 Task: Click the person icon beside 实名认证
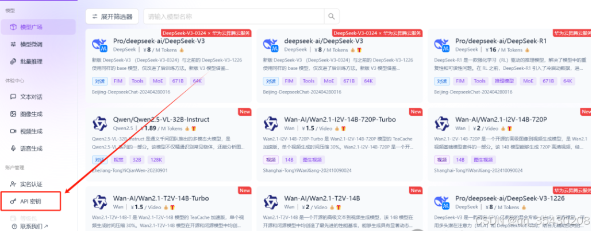click(13, 184)
